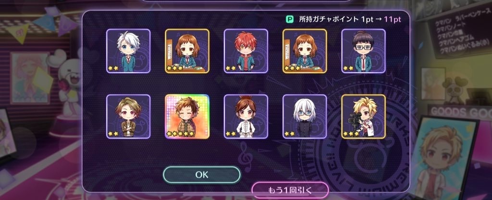Click the five stars on rainbow card
Image resolution: width=492 pixels, height=200 pixels.
[x=181, y=134]
